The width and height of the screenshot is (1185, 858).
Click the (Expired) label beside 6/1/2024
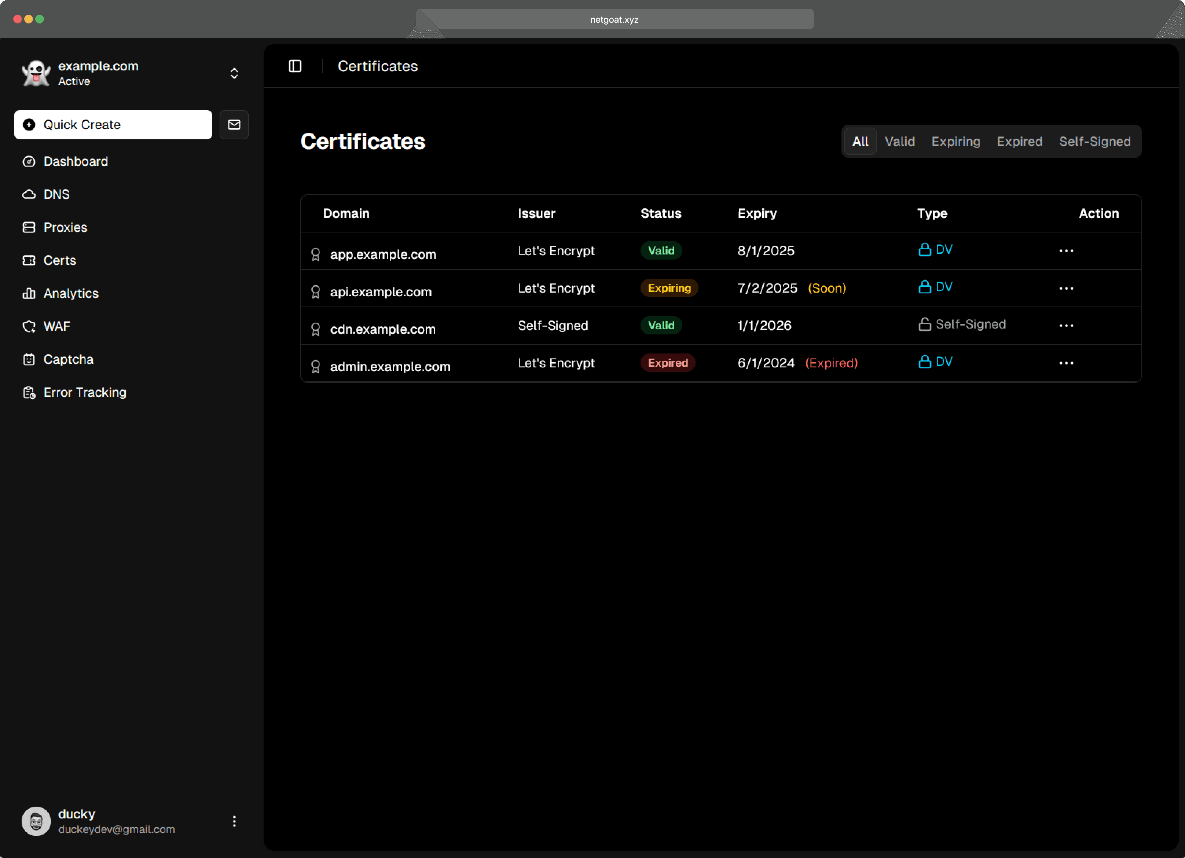point(831,363)
